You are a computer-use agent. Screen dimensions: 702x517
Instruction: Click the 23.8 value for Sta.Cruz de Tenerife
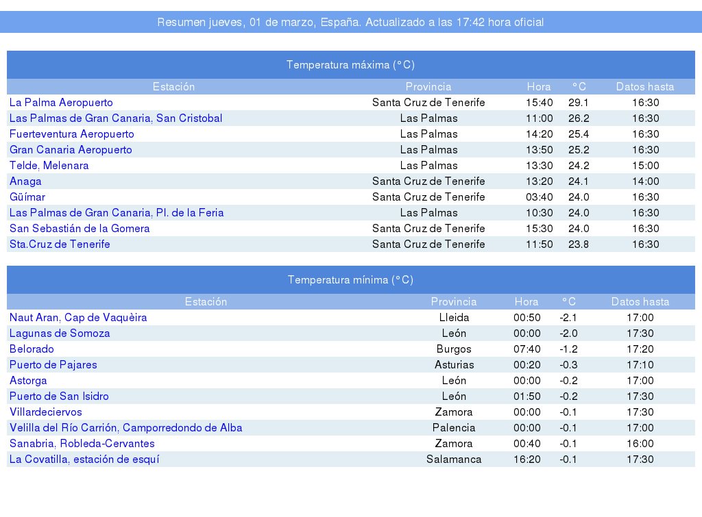tap(579, 244)
